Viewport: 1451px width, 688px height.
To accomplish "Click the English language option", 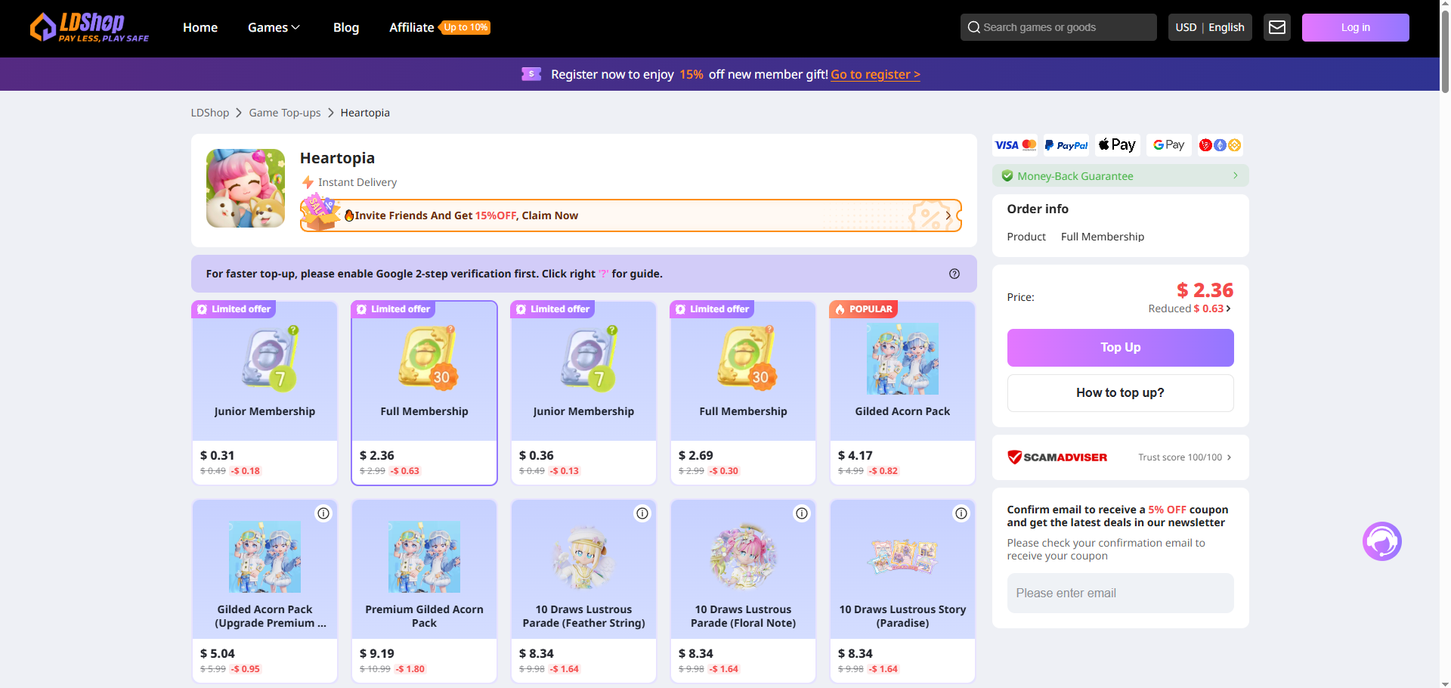I will pos(1227,27).
